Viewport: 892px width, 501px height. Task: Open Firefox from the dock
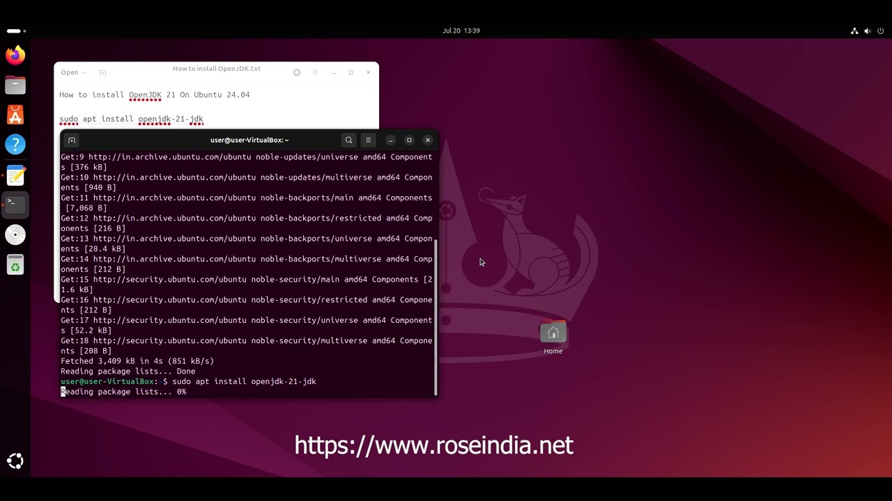(x=15, y=55)
